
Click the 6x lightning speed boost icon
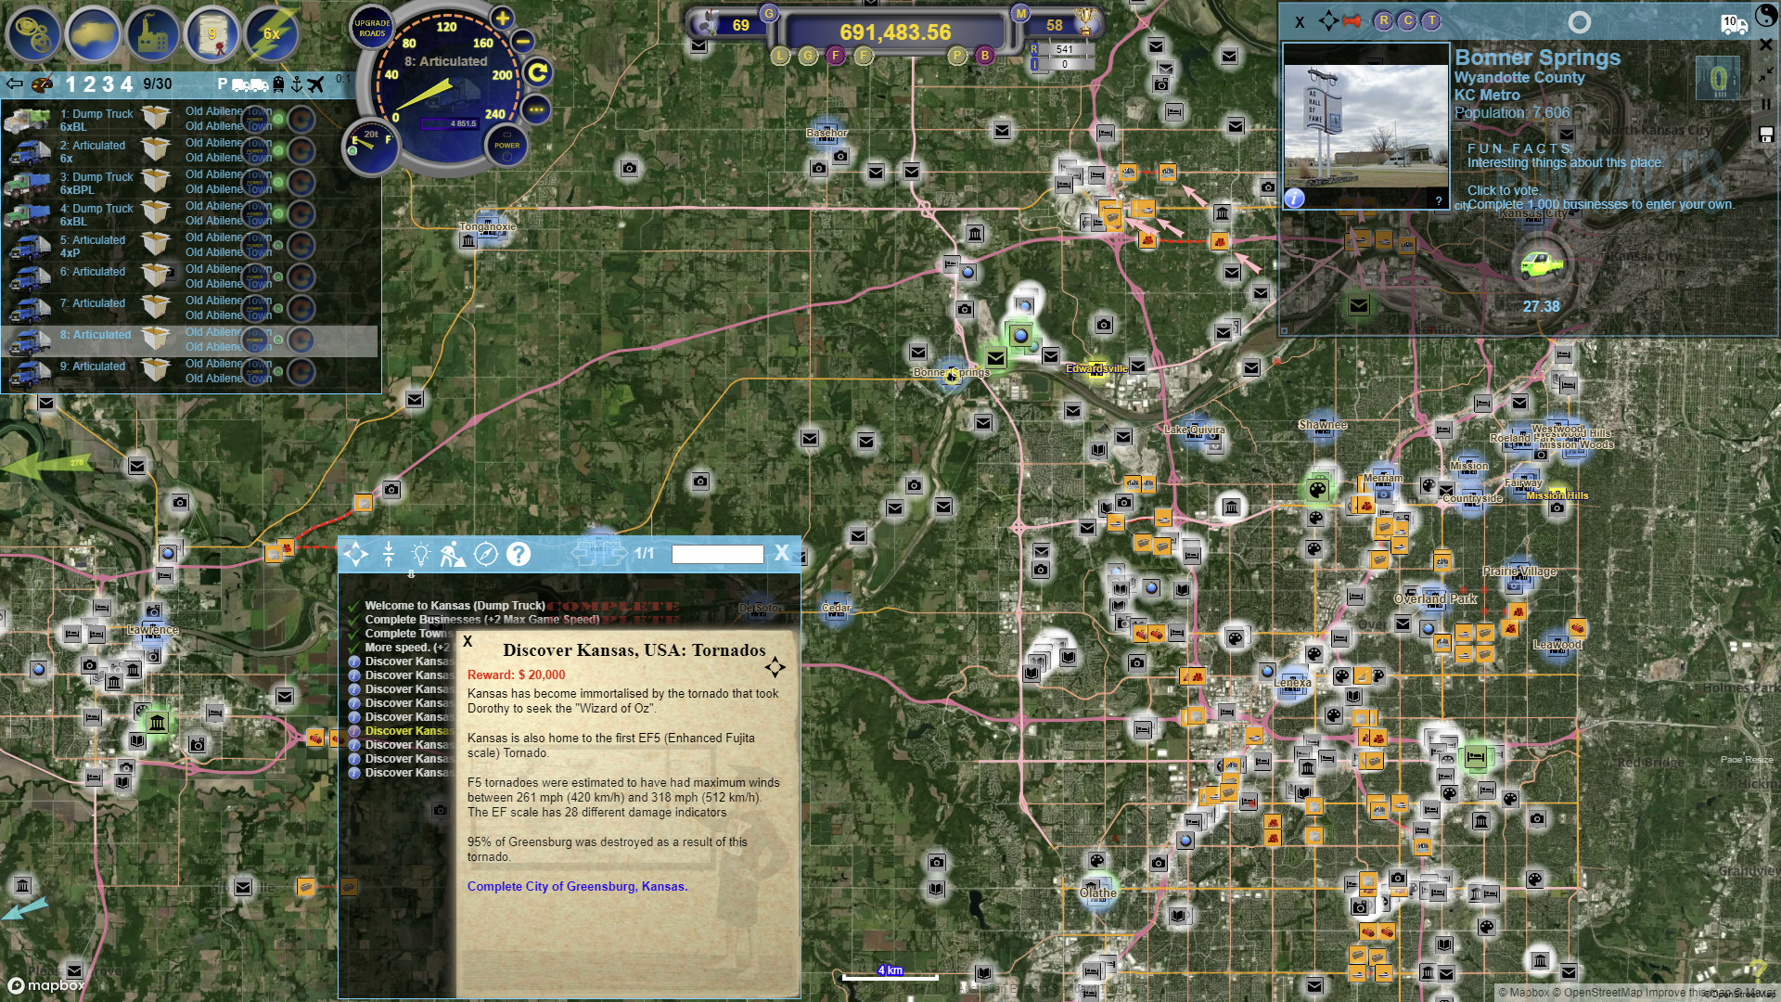click(x=271, y=35)
